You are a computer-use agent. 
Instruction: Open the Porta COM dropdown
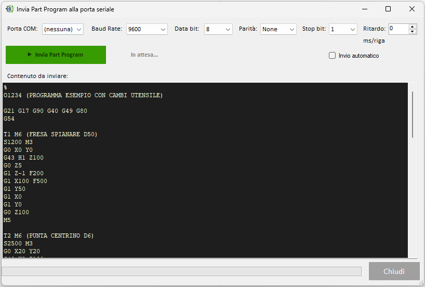pos(63,29)
